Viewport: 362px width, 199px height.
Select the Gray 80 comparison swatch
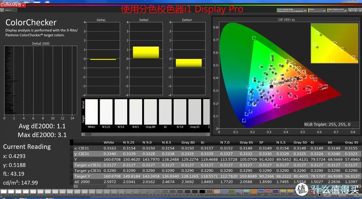tap(151, 112)
